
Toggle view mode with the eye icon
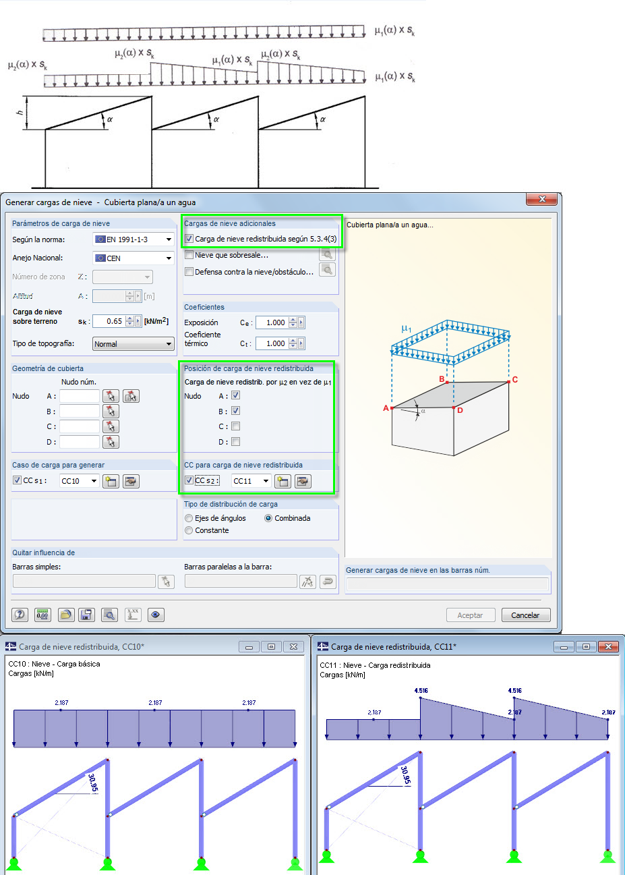(x=156, y=615)
